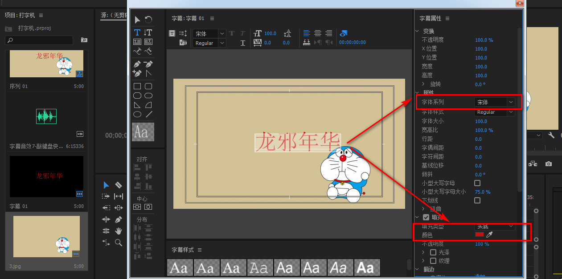Select the Convert Anchor Point tool
The height and width of the screenshot is (279, 562).
148,73
